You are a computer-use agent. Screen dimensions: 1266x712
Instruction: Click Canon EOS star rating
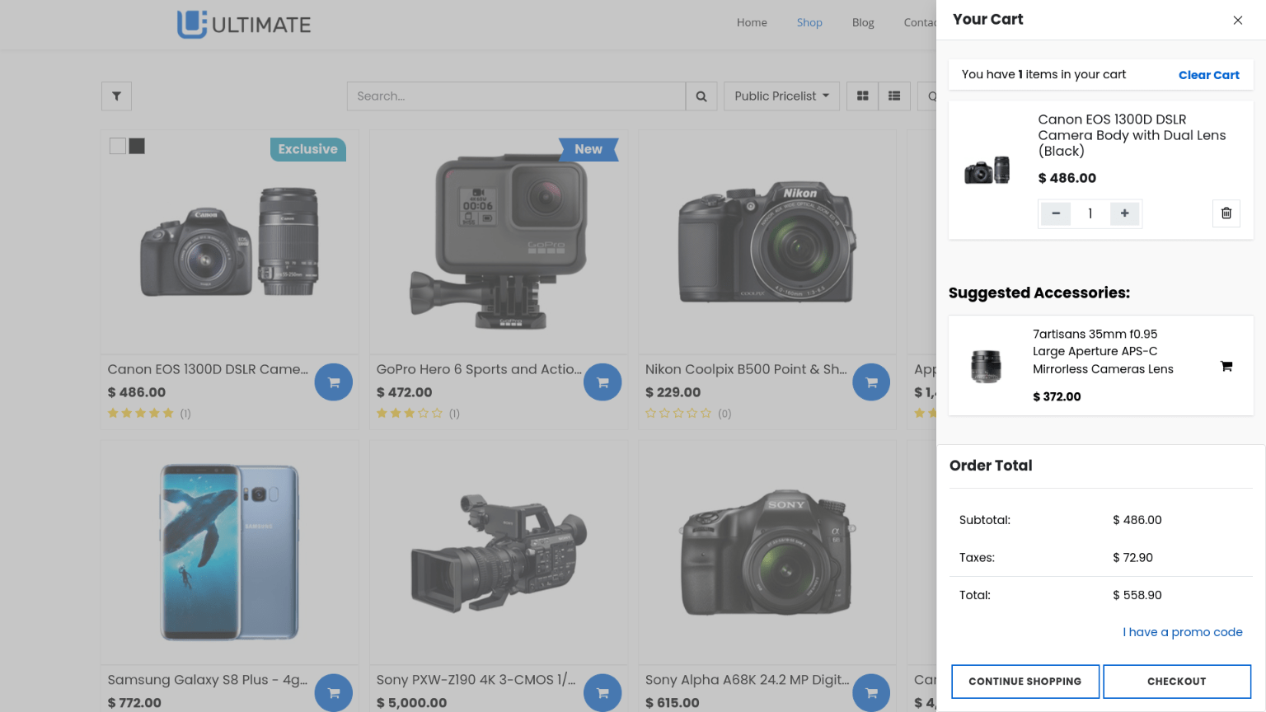[141, 413]
